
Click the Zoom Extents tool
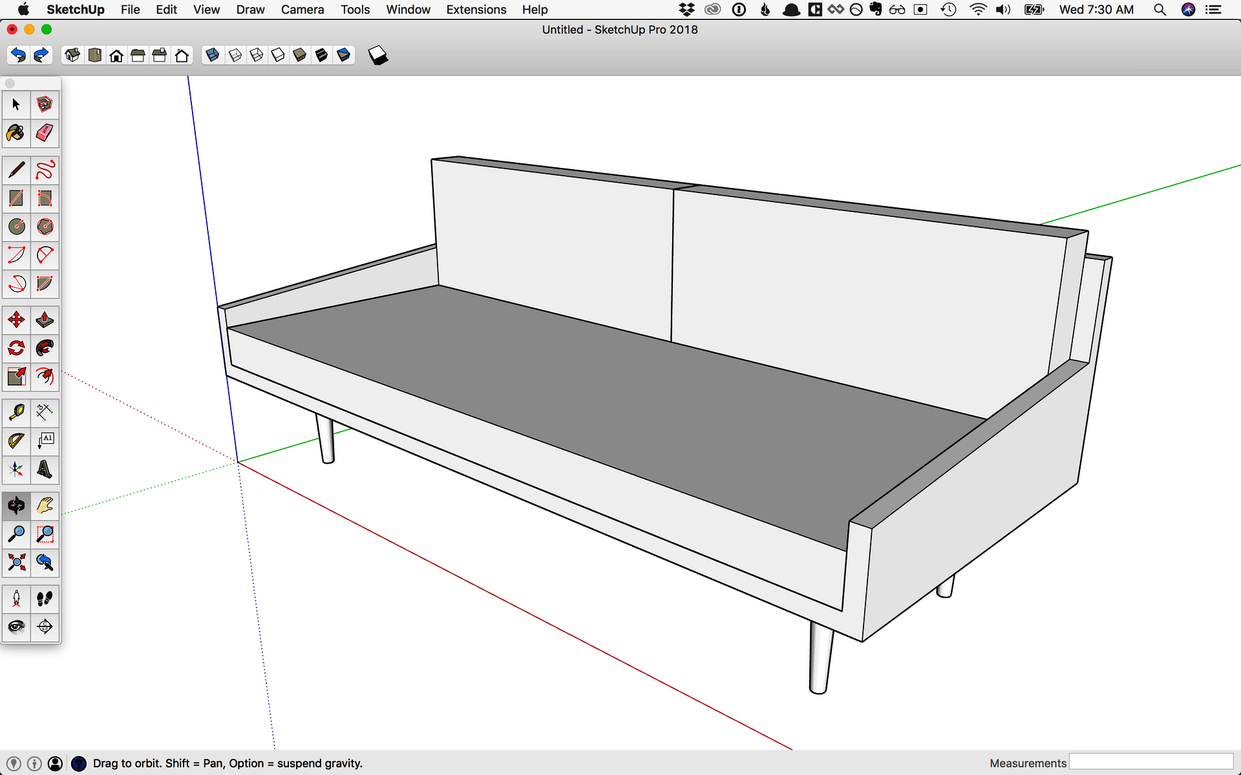16,563
